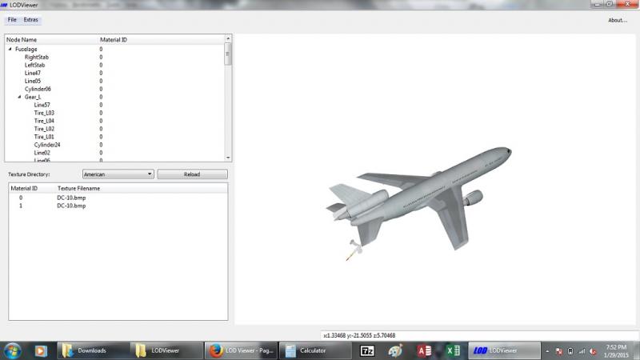
Task: Click the Reload button
Action: click(192, 174)
